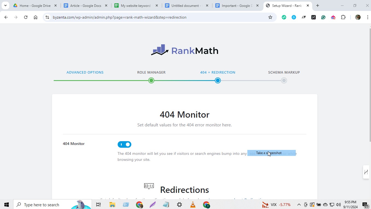Click the green circular arrows extension icon
This screenshot has height=209, width=371.
(284, 17)
